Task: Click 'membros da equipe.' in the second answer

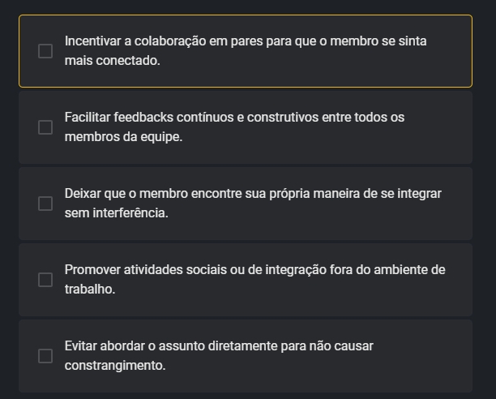Action: click(x=123, y=137)
